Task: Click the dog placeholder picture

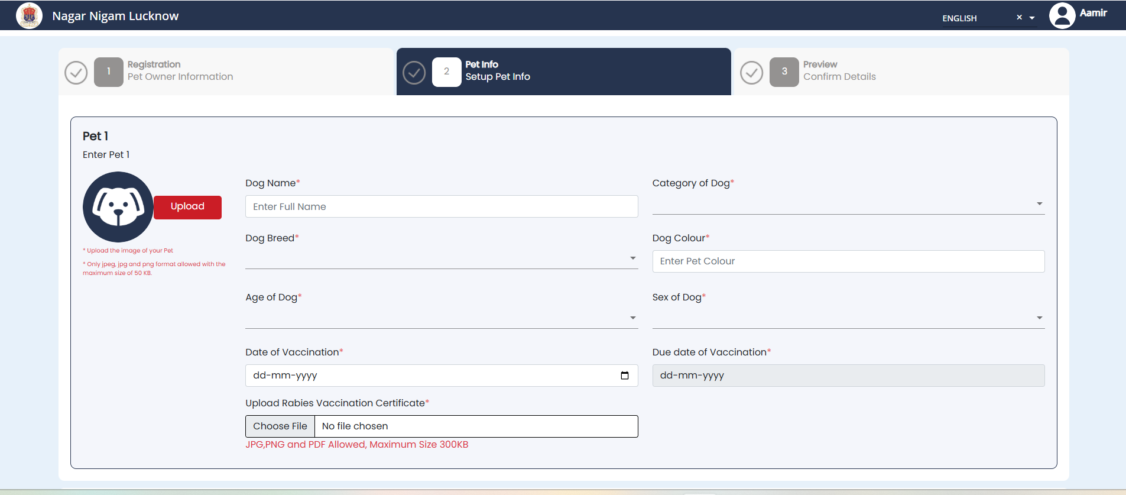Action: (x=118, y=207)
